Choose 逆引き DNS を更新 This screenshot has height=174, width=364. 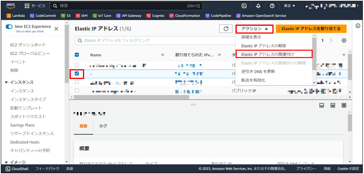click(x=258, y=72)
